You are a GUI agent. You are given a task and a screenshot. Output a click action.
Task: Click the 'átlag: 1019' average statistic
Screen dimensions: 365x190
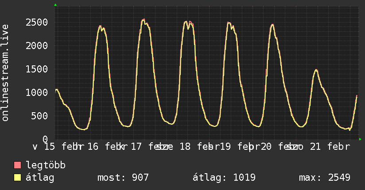[224, 178]
